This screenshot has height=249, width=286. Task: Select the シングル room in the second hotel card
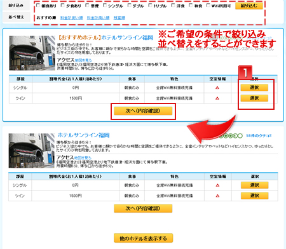(254, 185)
